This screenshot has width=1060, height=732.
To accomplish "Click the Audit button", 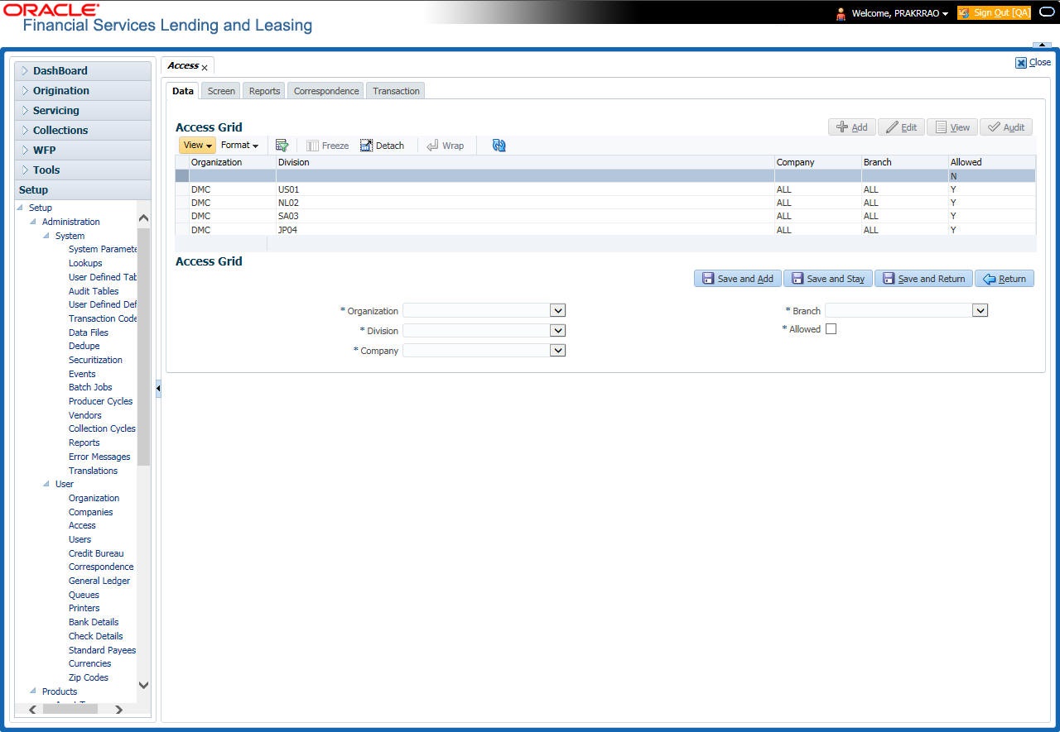I will (1006, 127).
